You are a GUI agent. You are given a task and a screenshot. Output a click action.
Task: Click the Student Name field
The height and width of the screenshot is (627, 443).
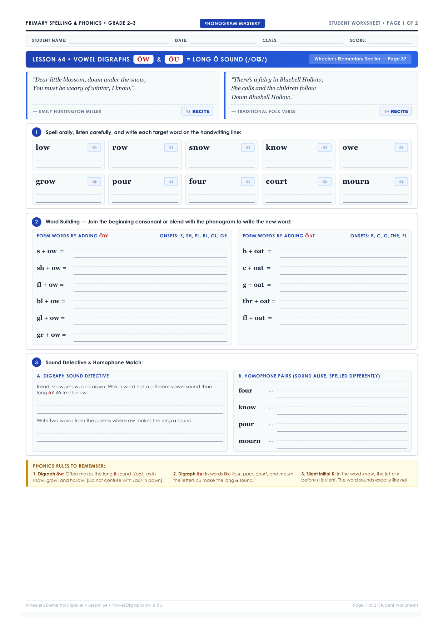(x=119, y=40)
